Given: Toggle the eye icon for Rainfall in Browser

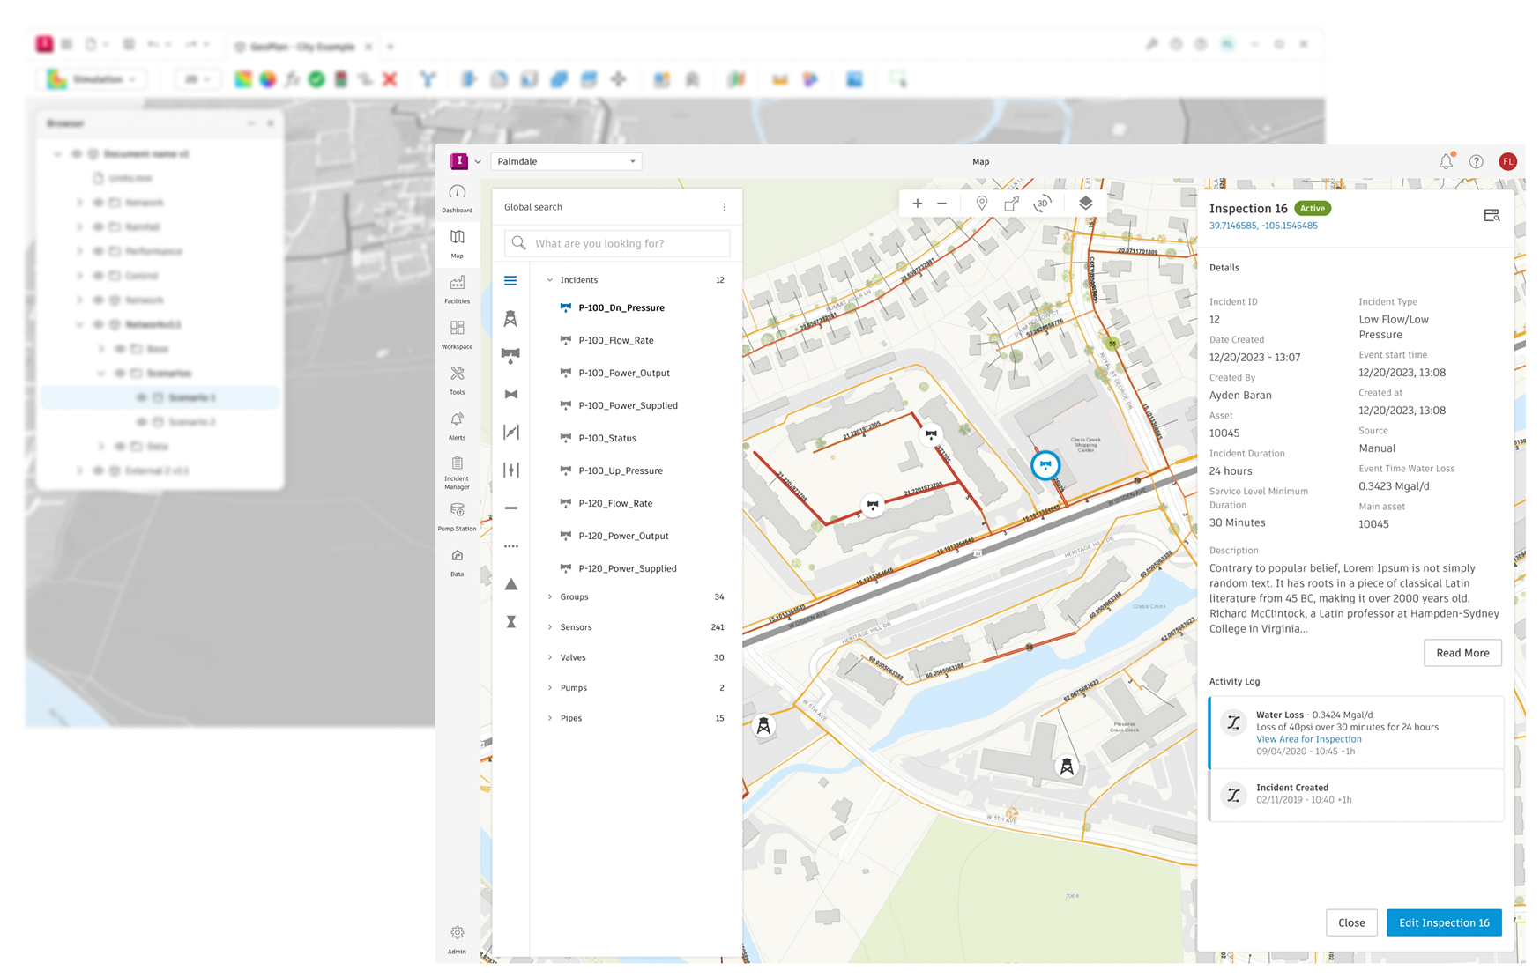Looking at the screenshot, I should (x=98, y=226).
